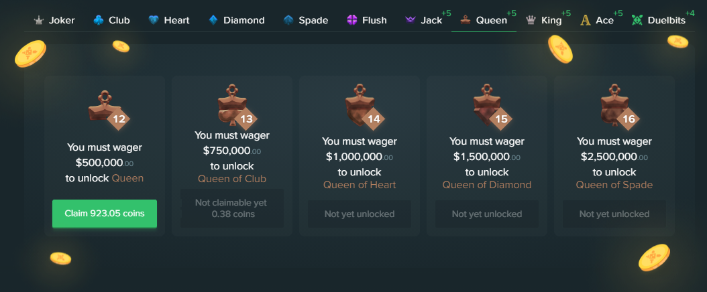The image size is (707, 292).
Task: Select the bronze Queen rank 12 badge
Action: [109, 108]
